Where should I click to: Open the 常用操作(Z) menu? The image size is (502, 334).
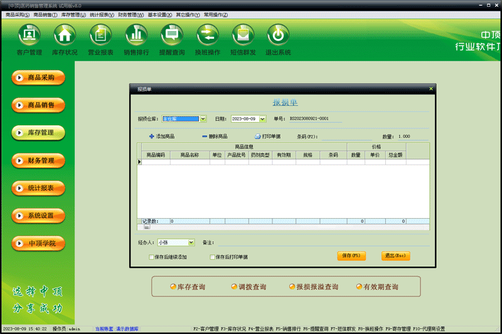216,15
